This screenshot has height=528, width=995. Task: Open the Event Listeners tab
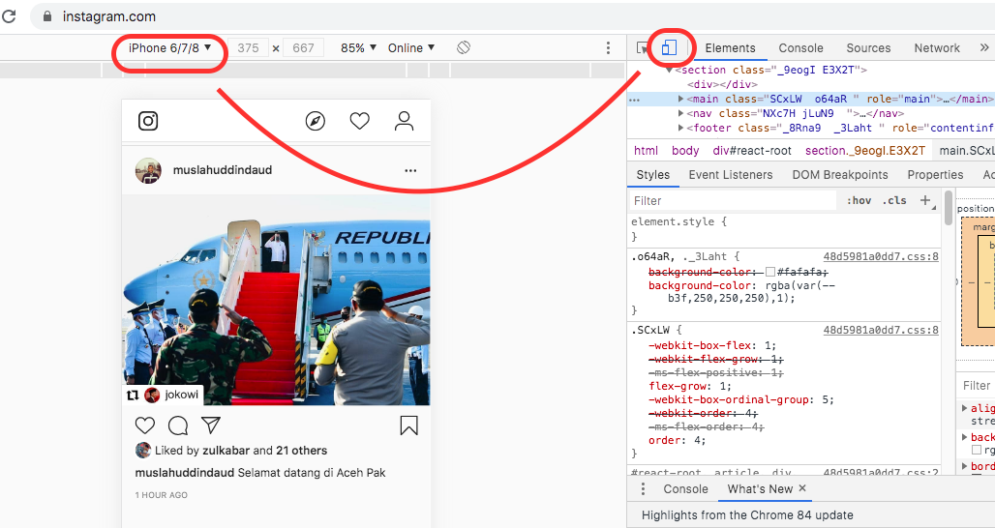click(730, 175)
